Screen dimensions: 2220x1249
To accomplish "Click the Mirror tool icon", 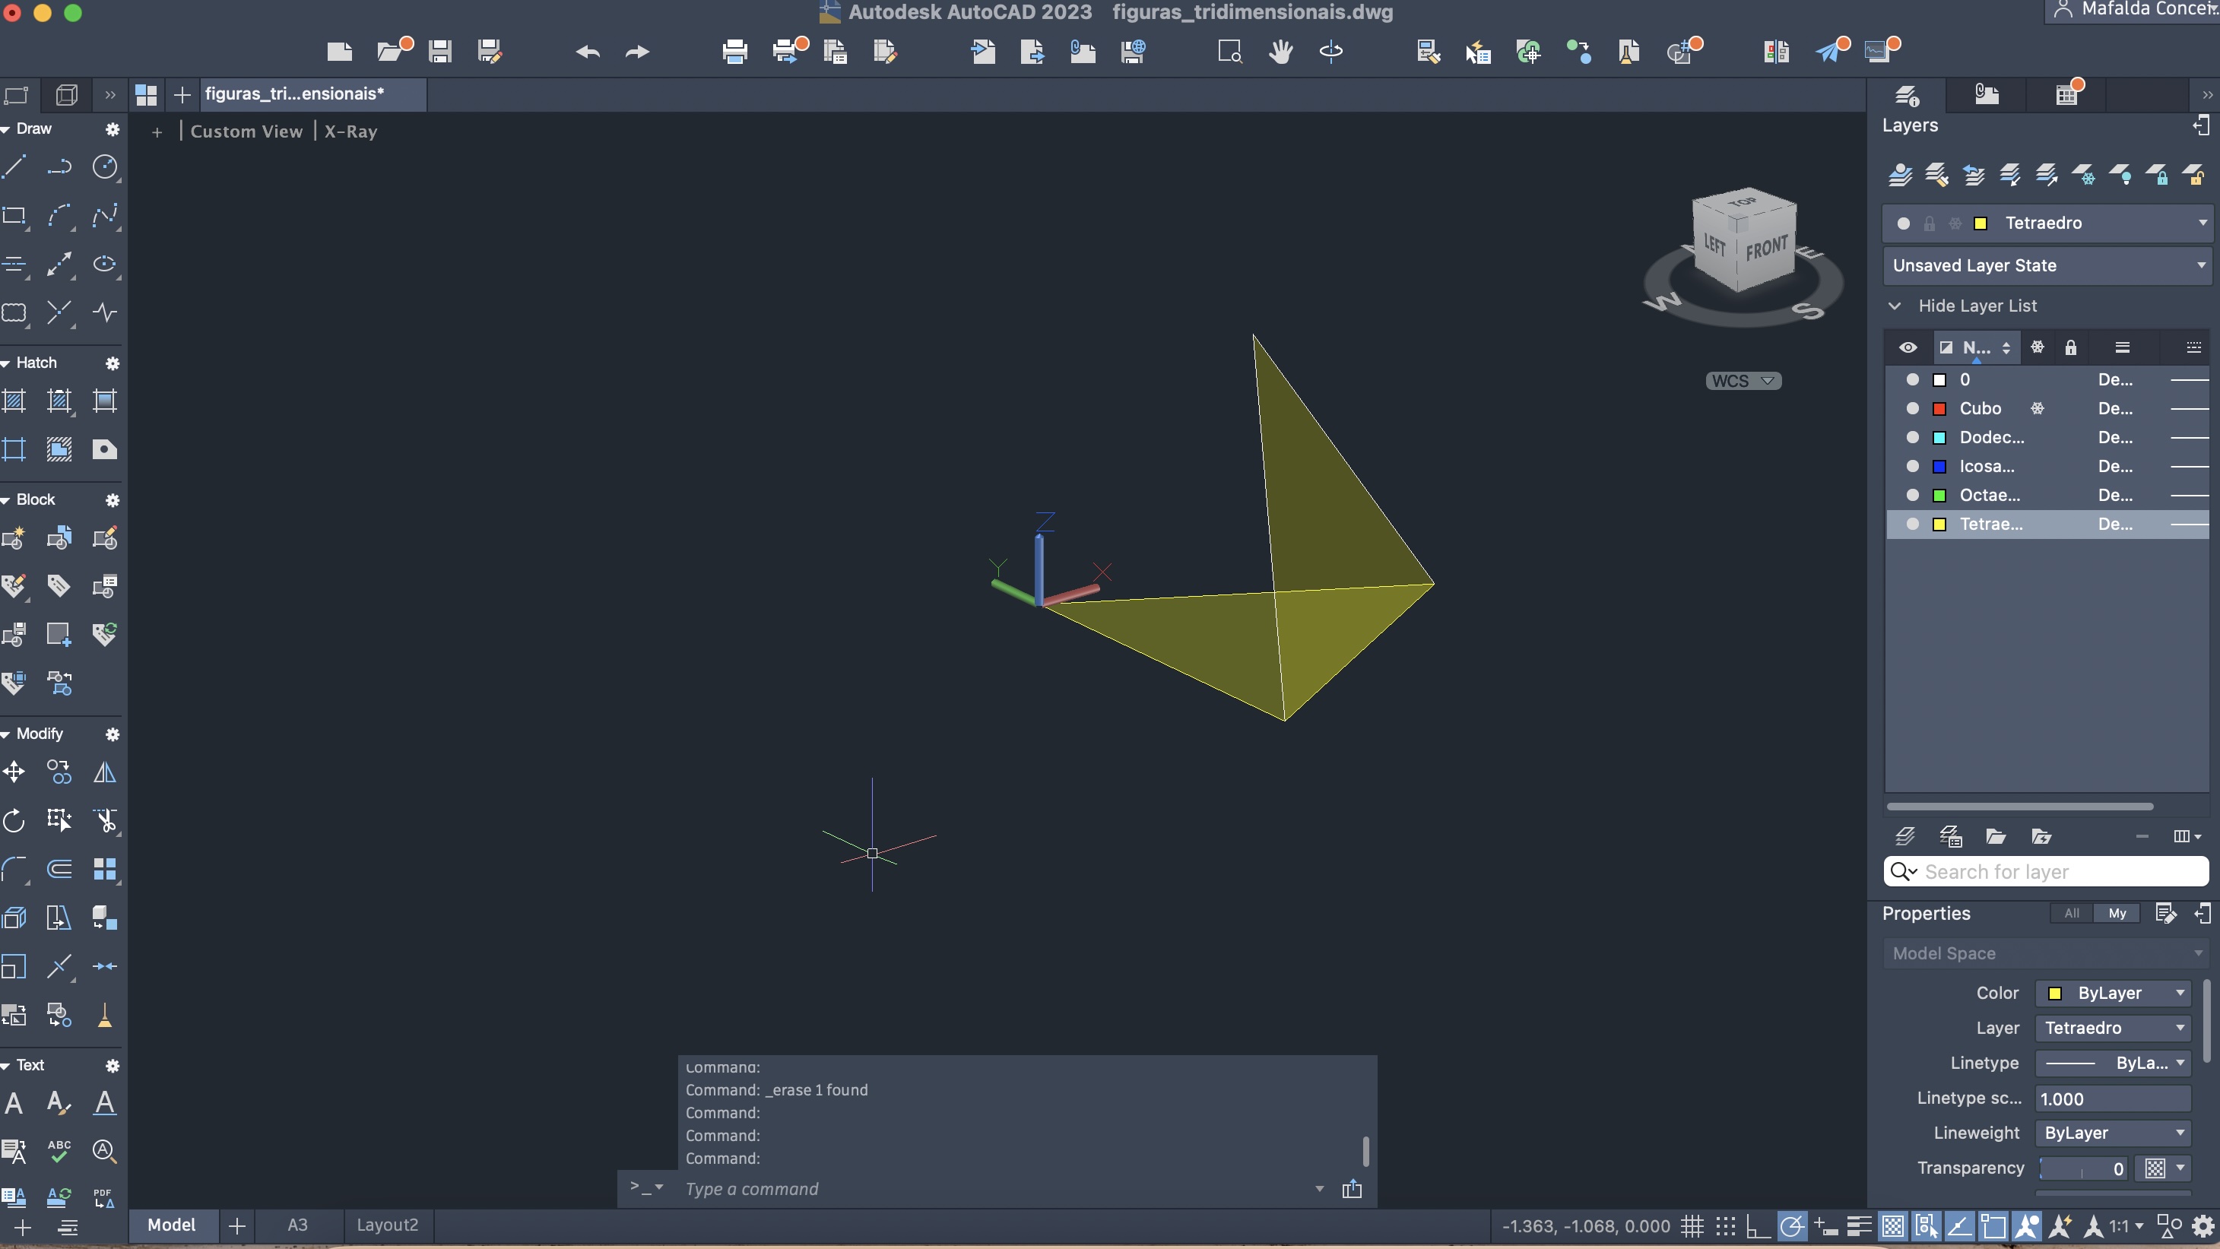I will tap(104, 772).
